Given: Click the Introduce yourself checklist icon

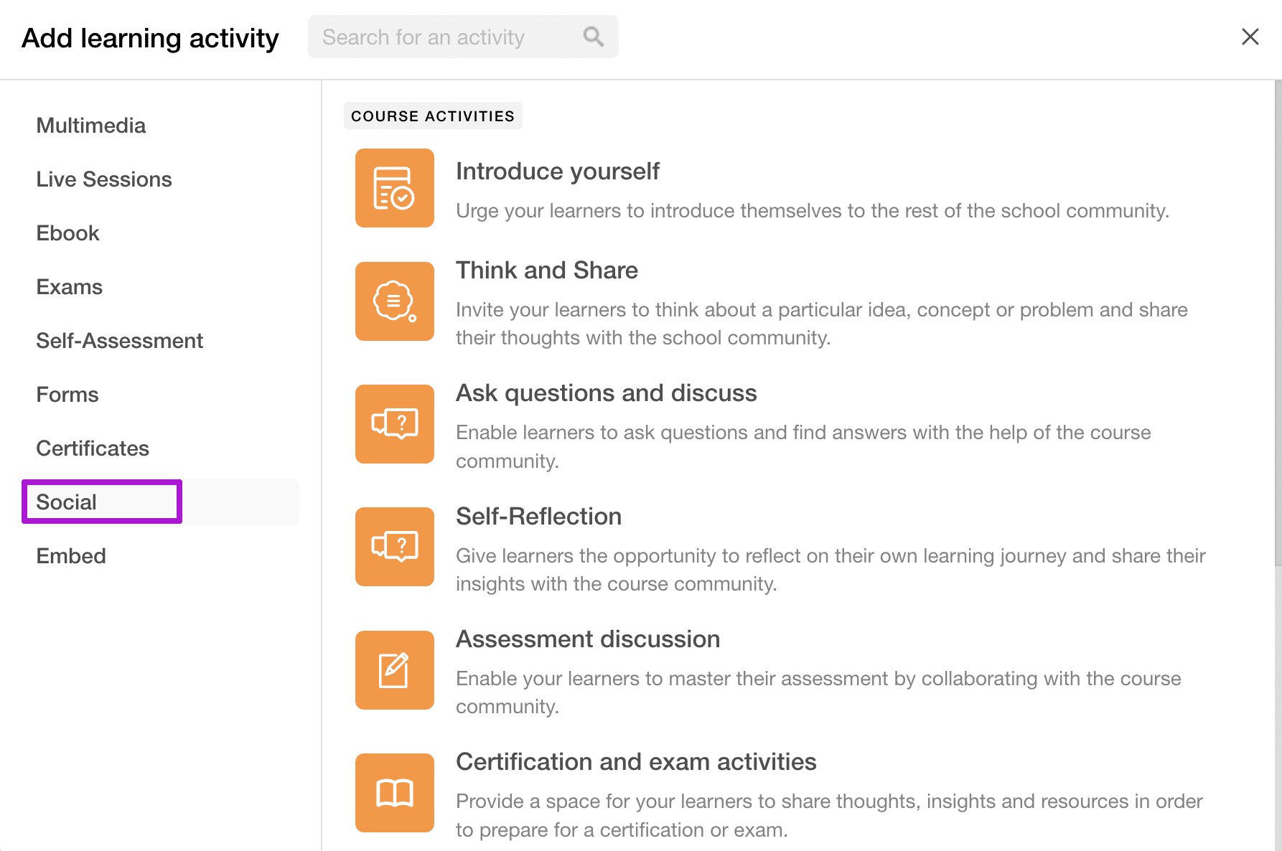Looking at the screenshot, I should 394,188.
